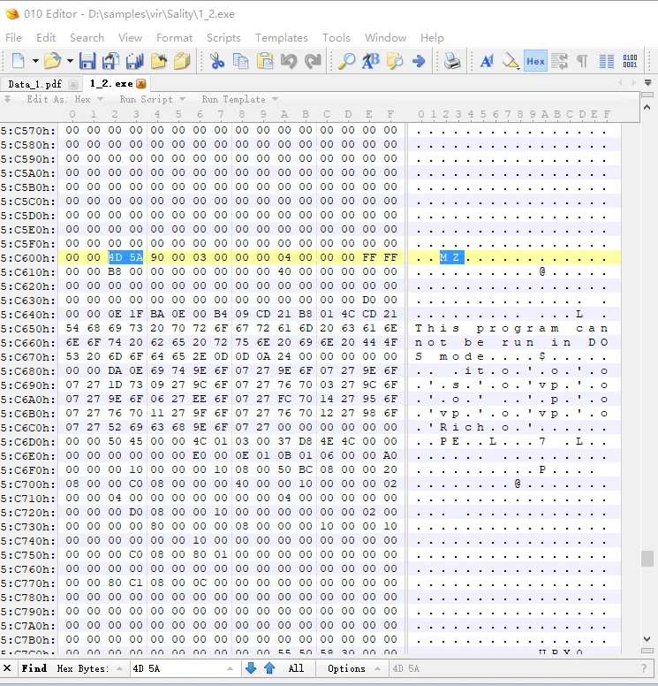Screen dimensions: 658x686
Task: Click the Save file icon
Action: click(87, 61)
